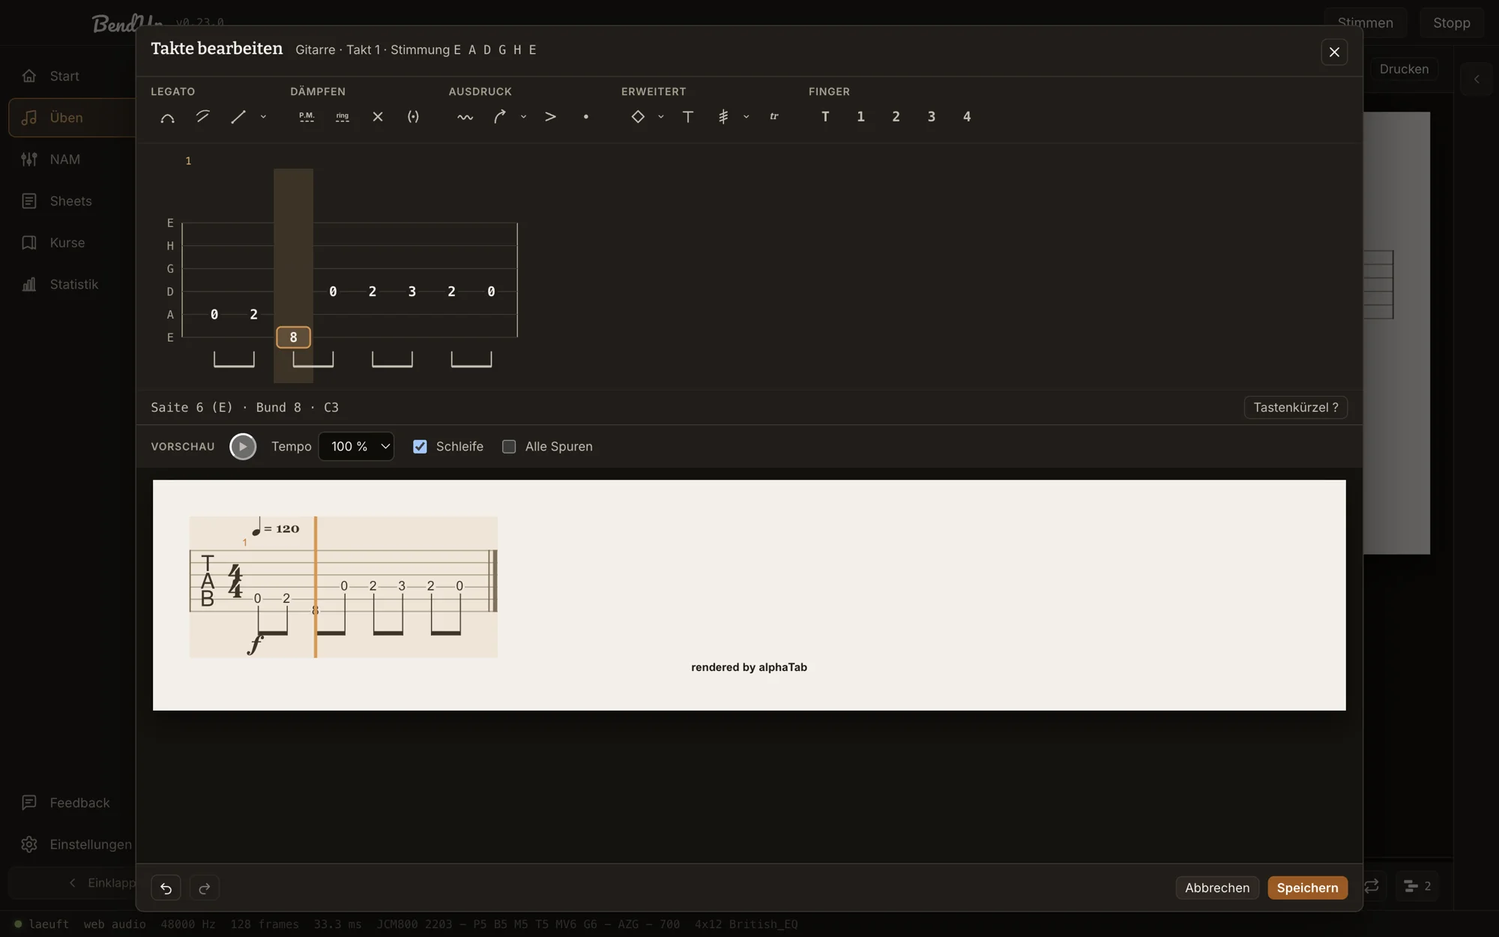The height and width of the screenshot is (937, 1499).
Task: Apply tapping T symbol in Erweitert
Action: pos(688,117)
